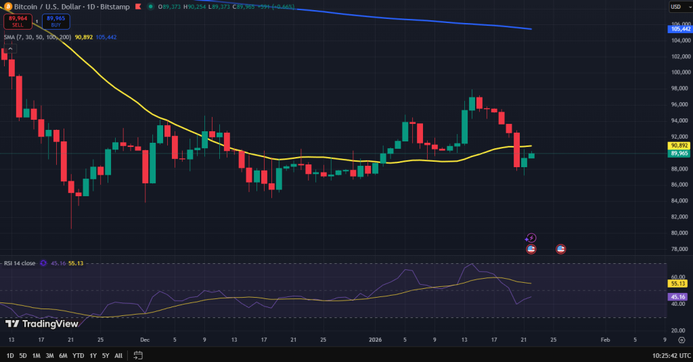This screenshot has height=362, width=693.
Task: Click the orange Bitcoin symbol logo
Action: (7, 7)
